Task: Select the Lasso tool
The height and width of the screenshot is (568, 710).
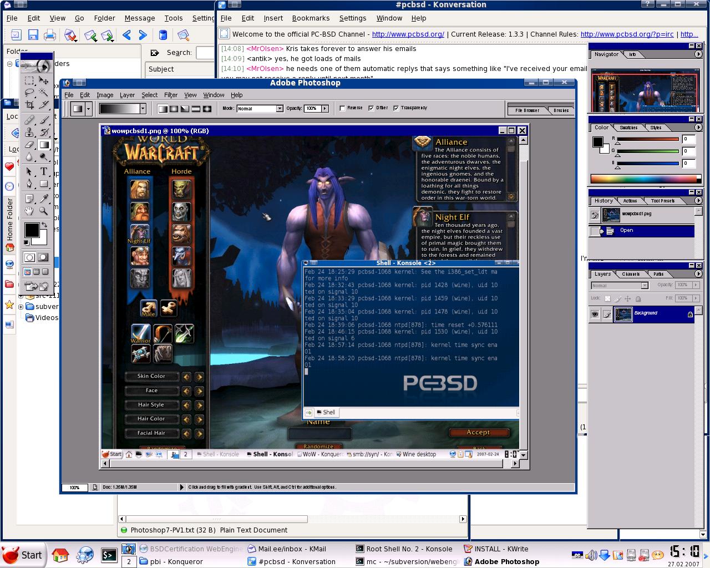Action: (29, 92)
